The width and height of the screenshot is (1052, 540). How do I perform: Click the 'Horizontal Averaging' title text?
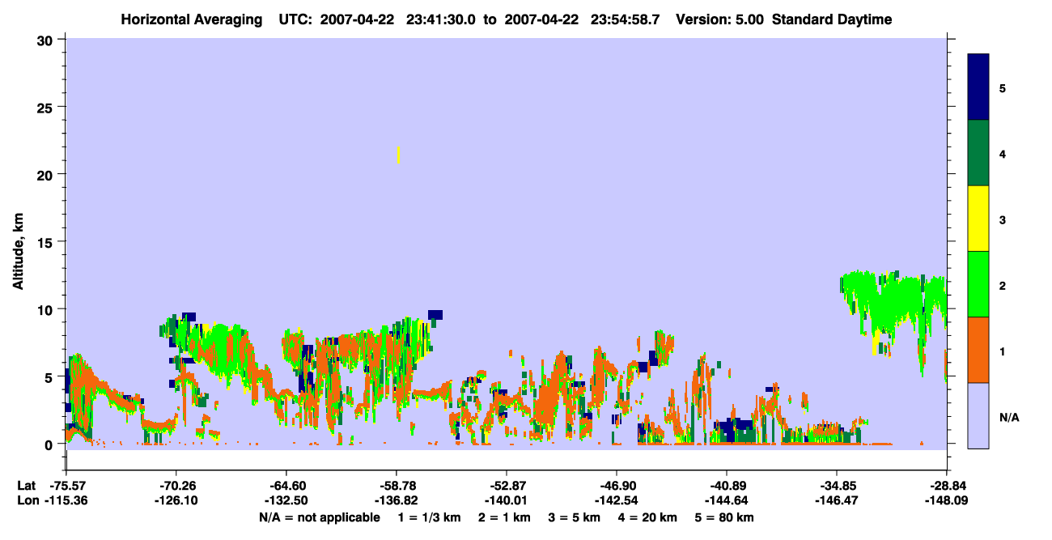coord(193,19)
